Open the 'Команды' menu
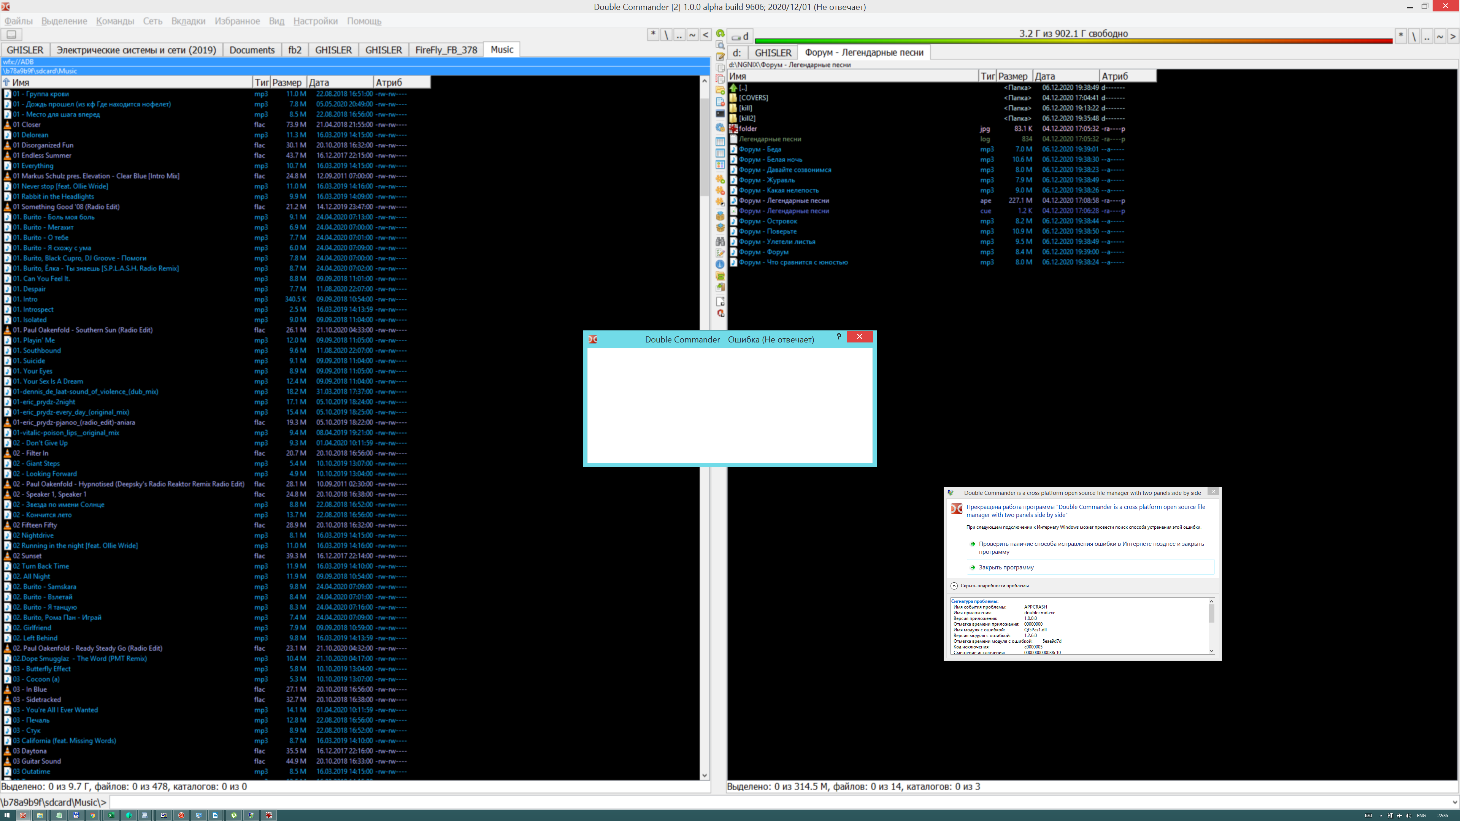1460x821 pixels. click(115, 21)
